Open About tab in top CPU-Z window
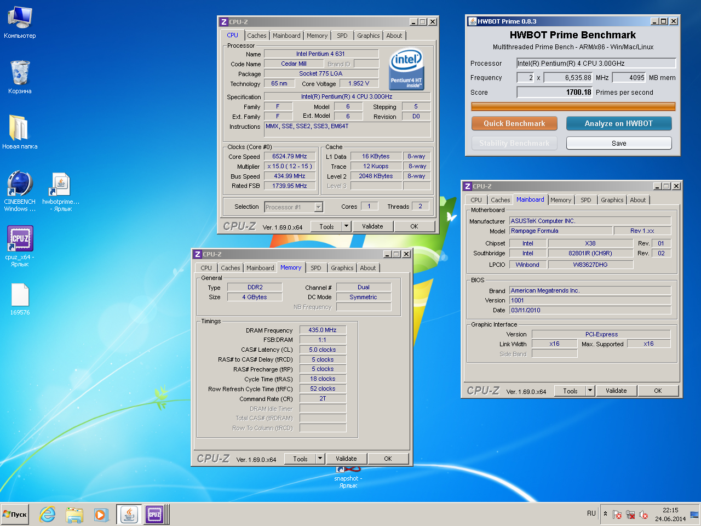This screenshot has width=701, height=526. (x=394, y=36)
